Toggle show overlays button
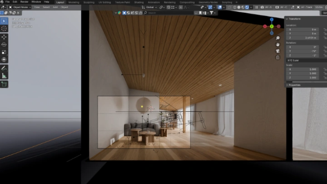 pyautogui.click(x=220, y=7)
